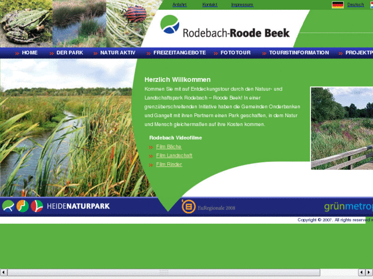373x279 pixels.
Task: Click the EuRegionale 2008 text
Action: click(216, 208)
